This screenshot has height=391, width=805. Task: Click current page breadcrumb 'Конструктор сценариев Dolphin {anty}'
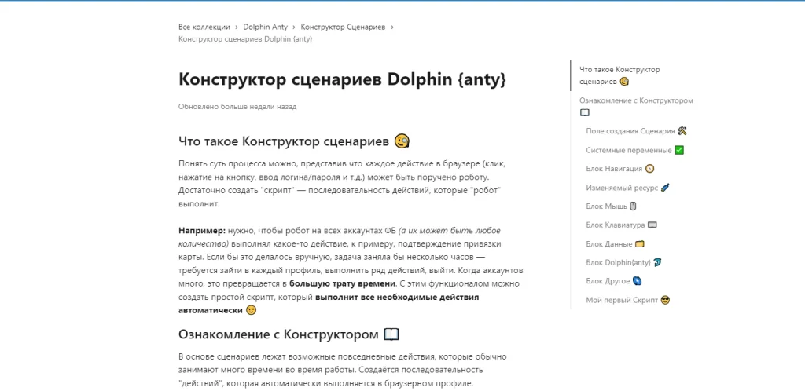tap(245, 39)
